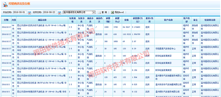Select the 温州康华汽车销售服务有限公司 customer cell
The image size is (221, 97).
(x=169, y=77)
